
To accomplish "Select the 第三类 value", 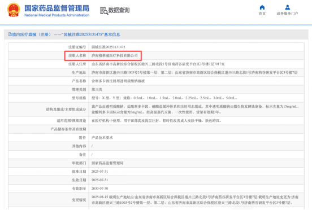I will point(97,90).
